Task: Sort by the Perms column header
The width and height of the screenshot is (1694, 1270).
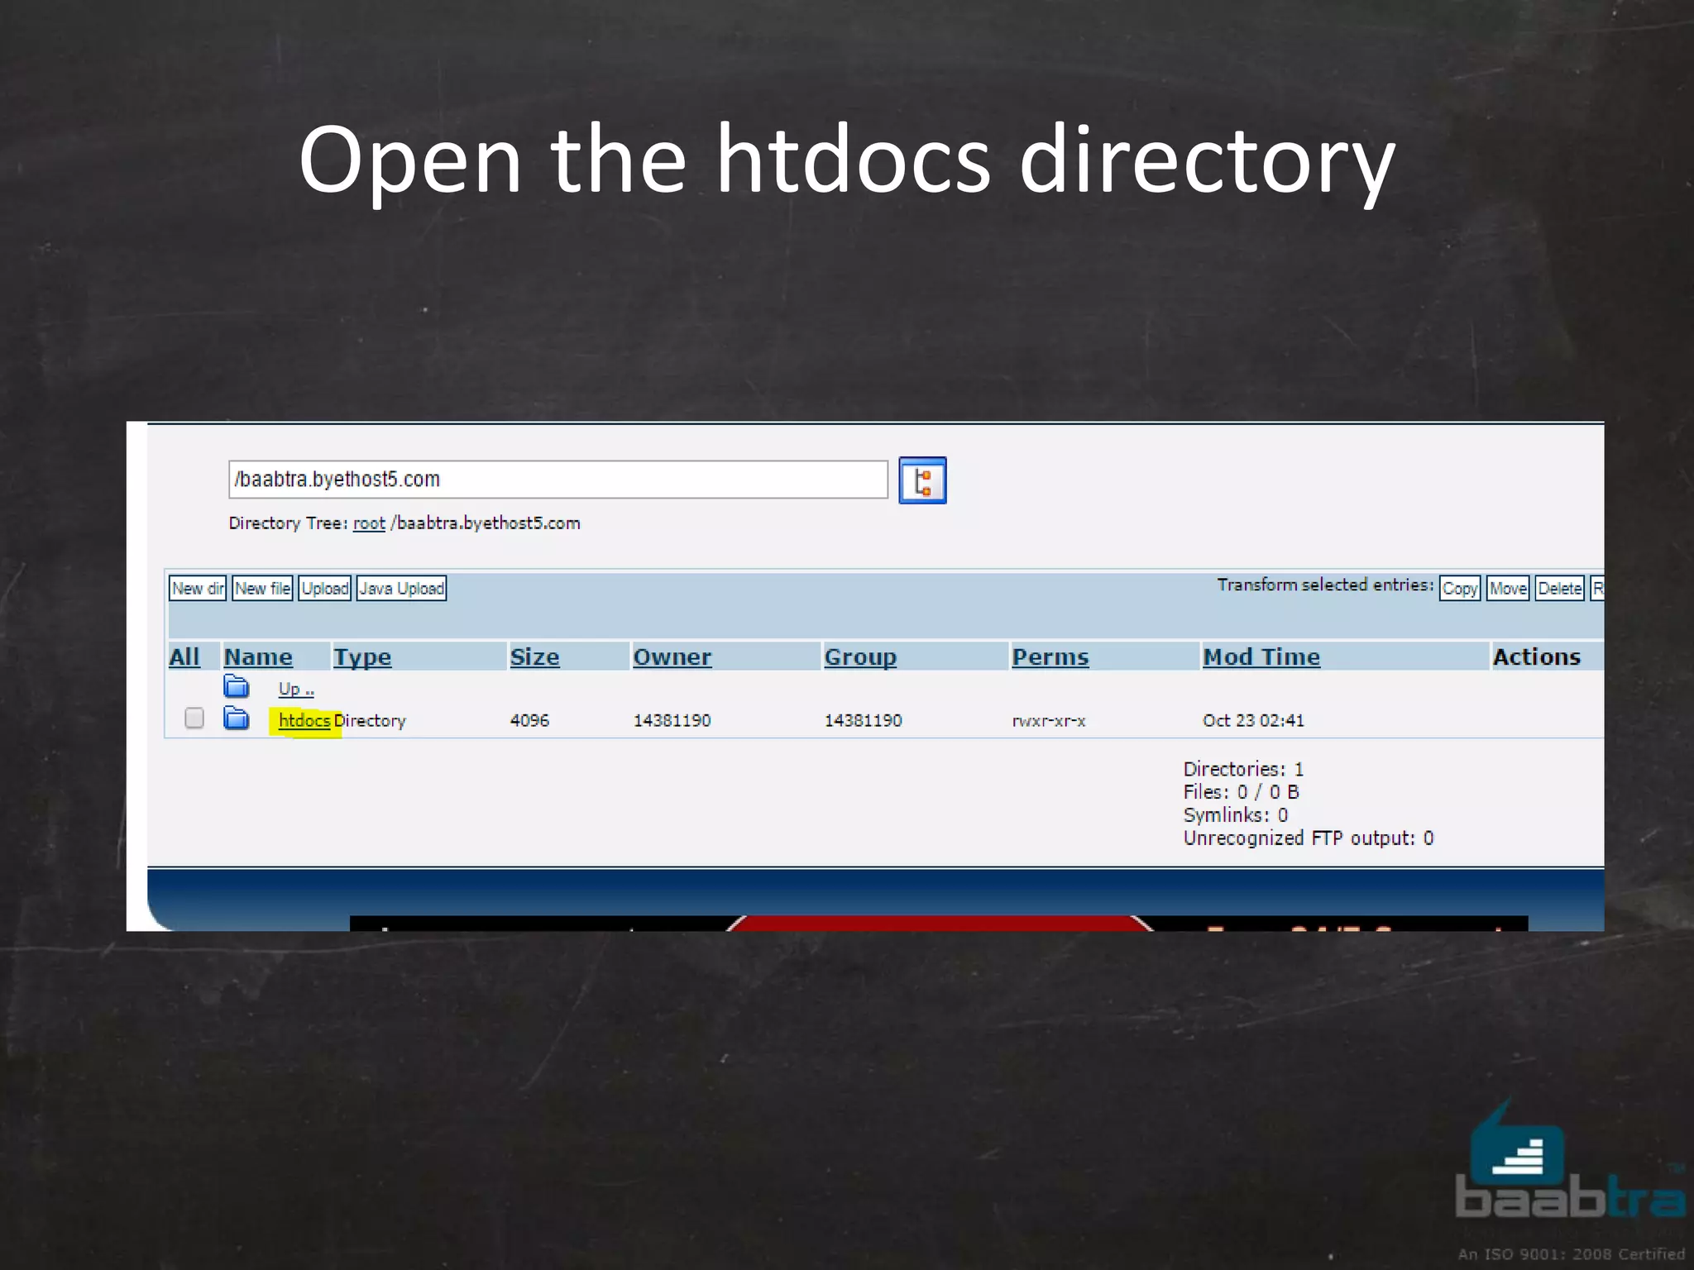Action: point(1050,656)
